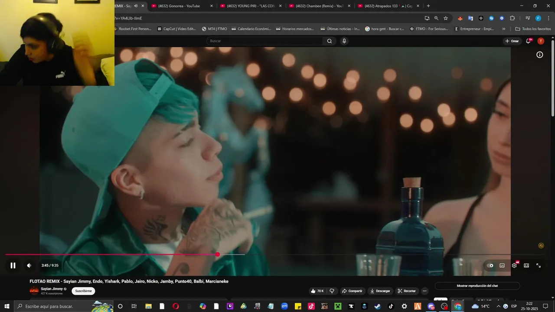
Task: Like the video (70 K thumbs up)
Action: pyautogui.click(x=317, y=291)
